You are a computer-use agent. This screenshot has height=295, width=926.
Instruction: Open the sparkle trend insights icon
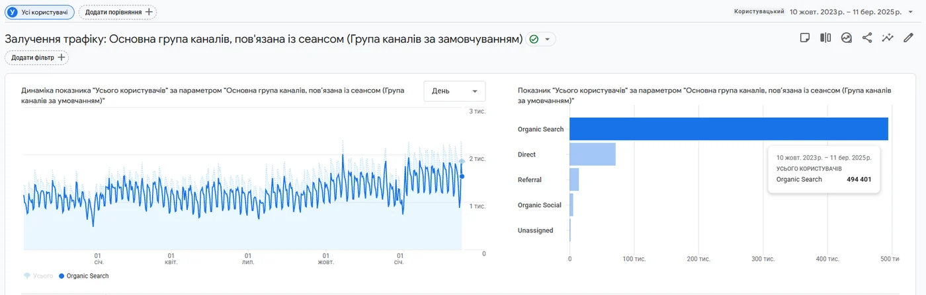coord(888,38)
